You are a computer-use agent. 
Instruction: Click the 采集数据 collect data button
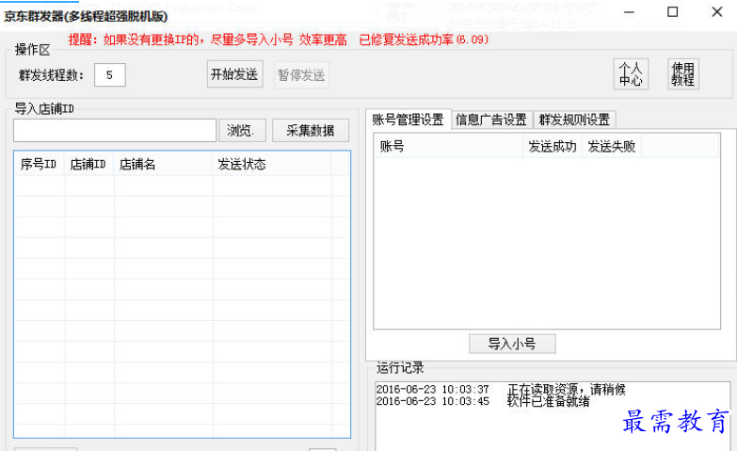point(311,130)
